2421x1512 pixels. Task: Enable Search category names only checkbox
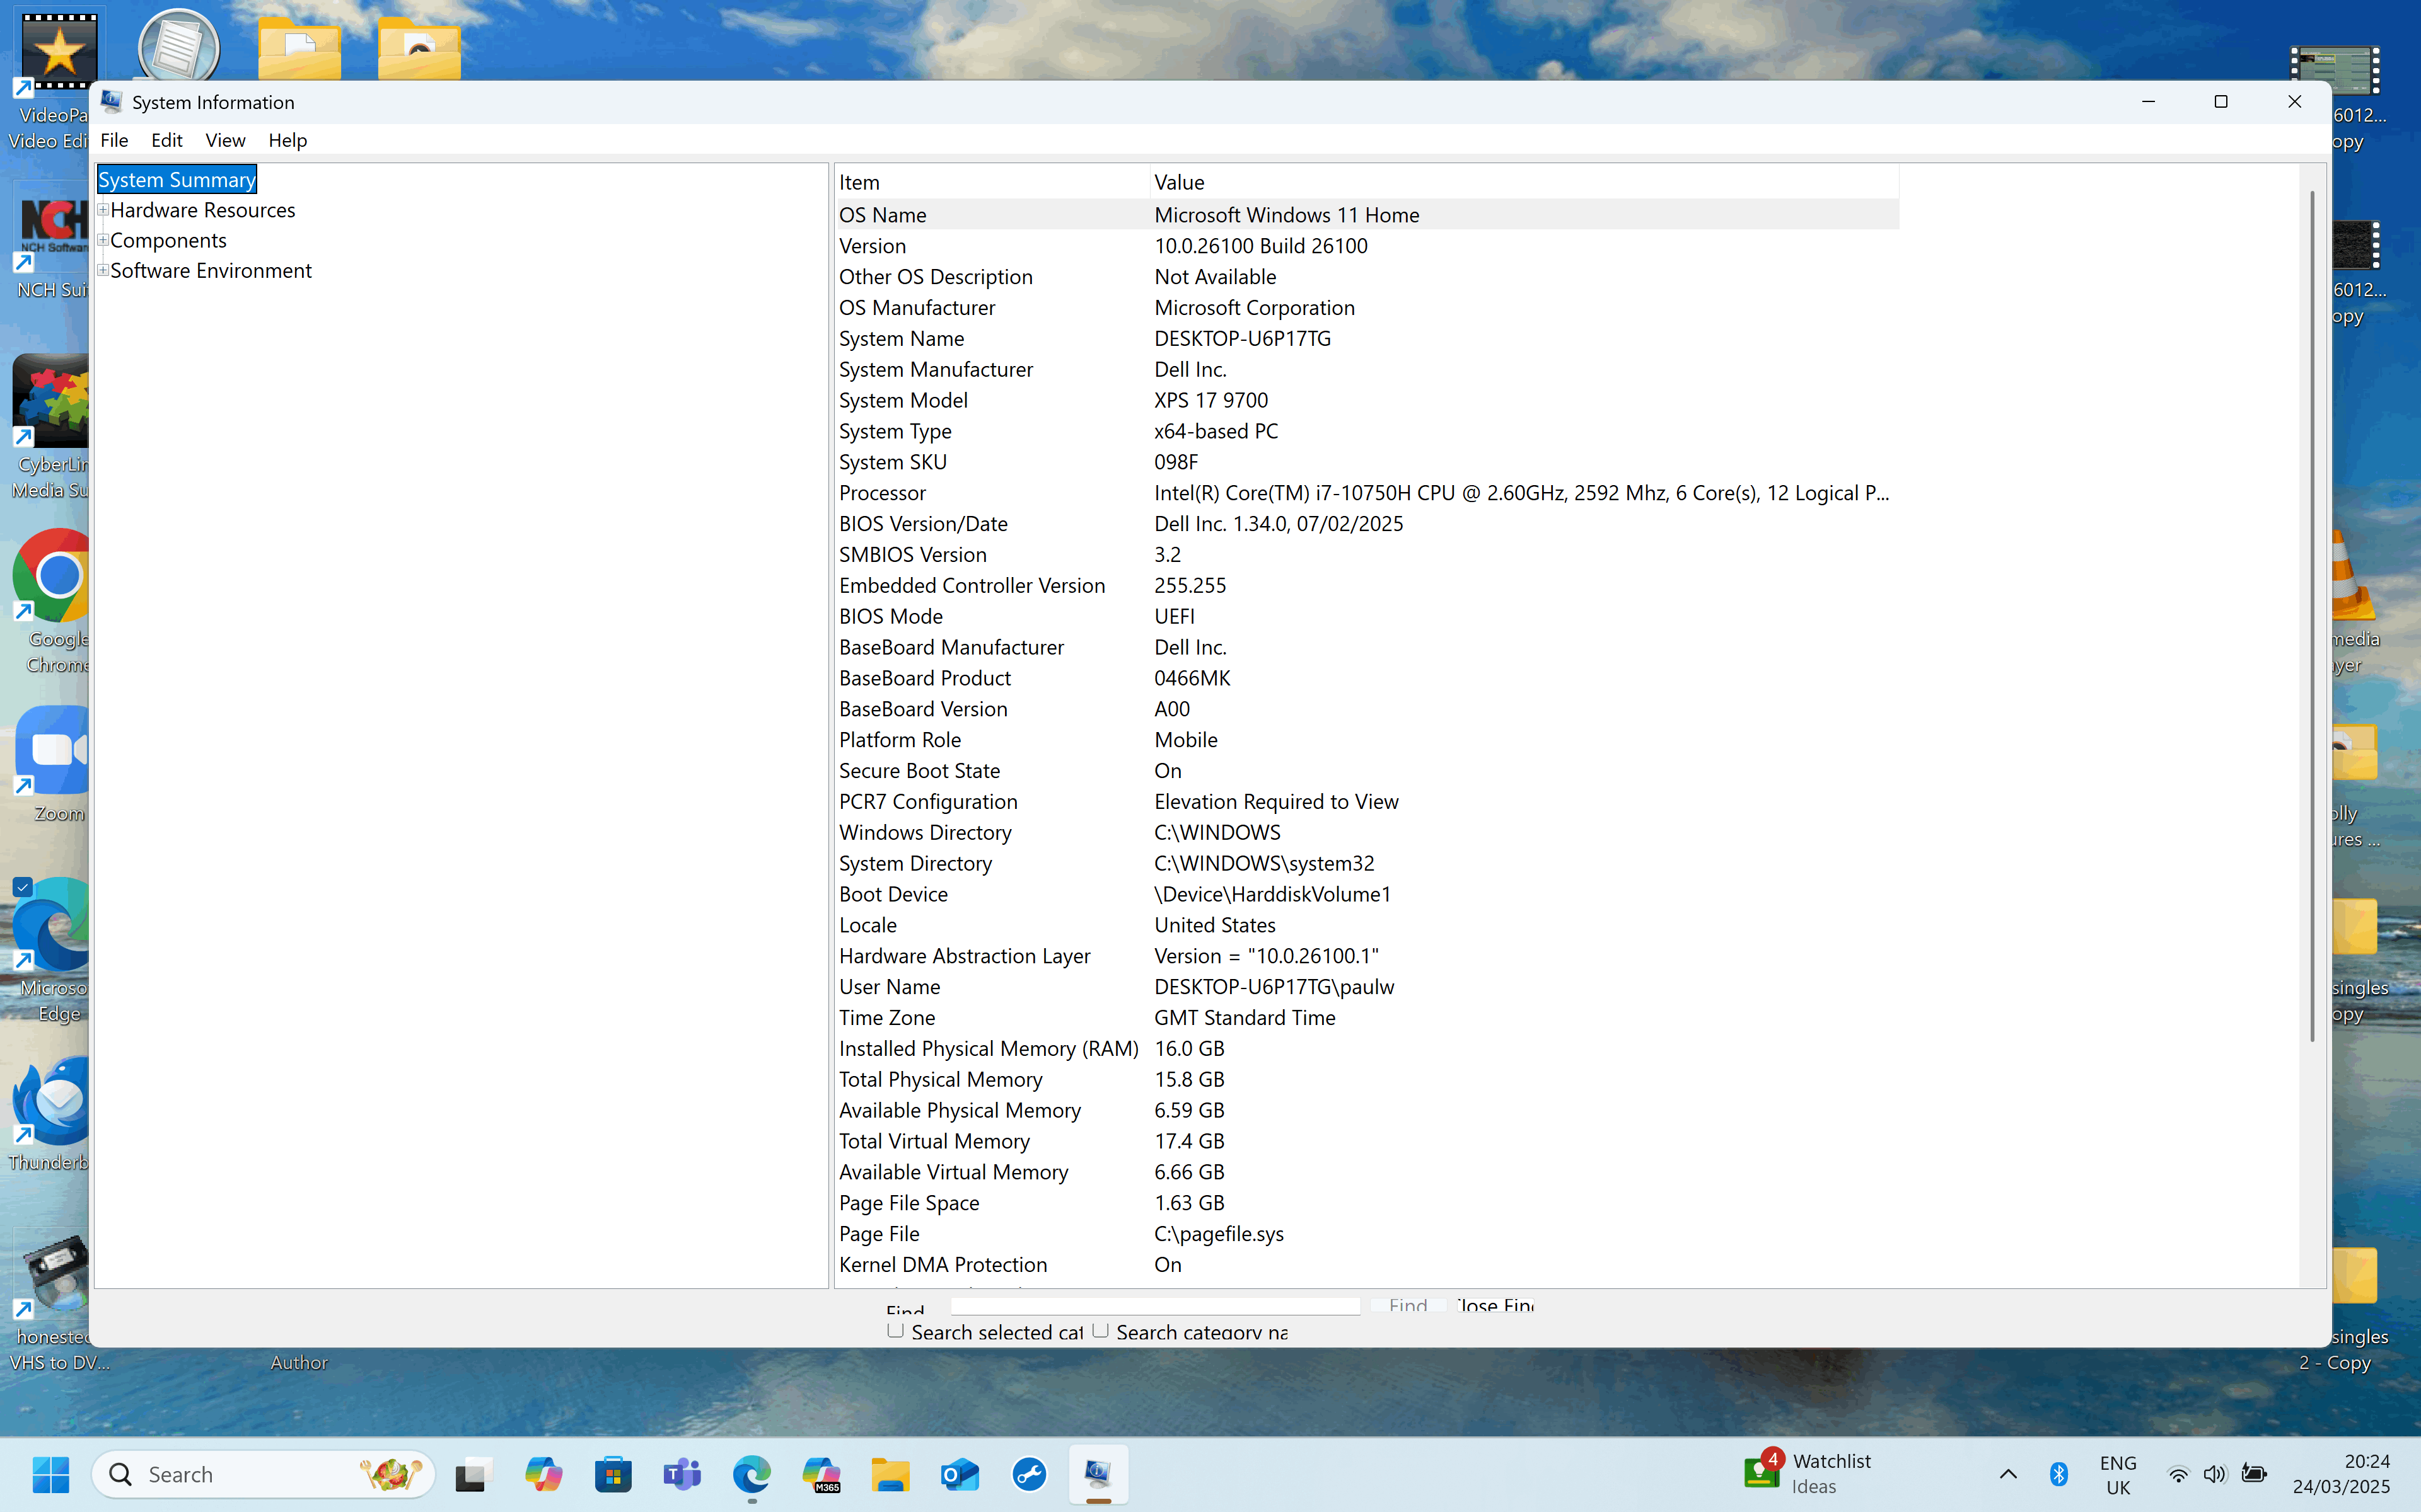(1100, 1330)
